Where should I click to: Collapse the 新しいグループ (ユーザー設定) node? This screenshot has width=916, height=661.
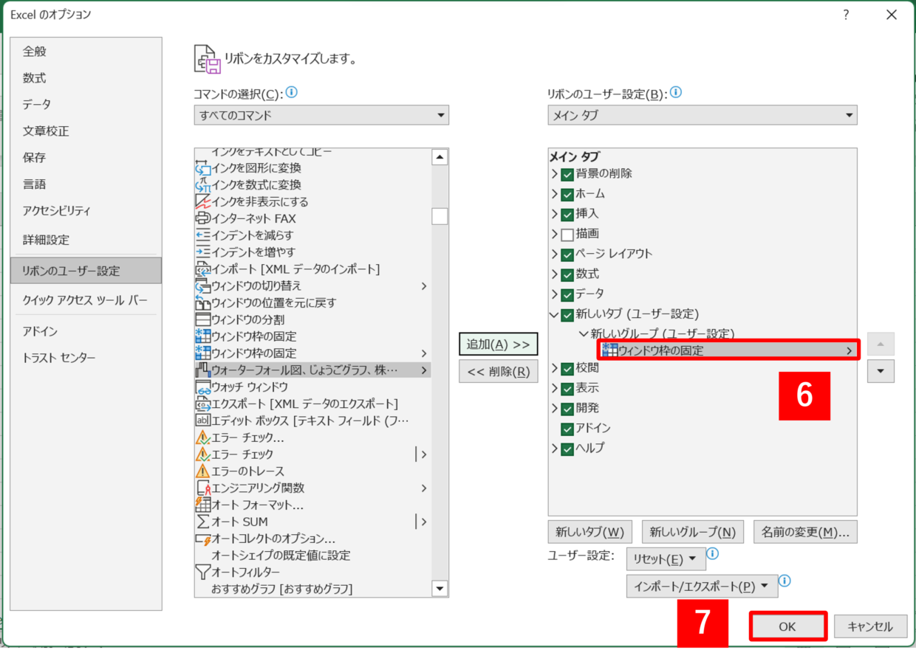584,334
